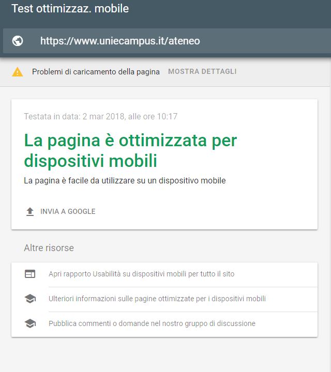The width and height of the screenshot is (331, 372).
Task: Open MOSTRA DETTAGLI for page loading problems
Action: pyautogui.click(x=202, y=71)
